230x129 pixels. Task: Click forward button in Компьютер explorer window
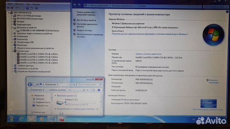[x=34, y=84]
